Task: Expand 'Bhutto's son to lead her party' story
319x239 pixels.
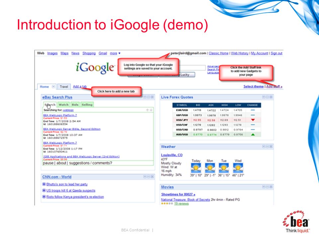Action: point(44,184)
